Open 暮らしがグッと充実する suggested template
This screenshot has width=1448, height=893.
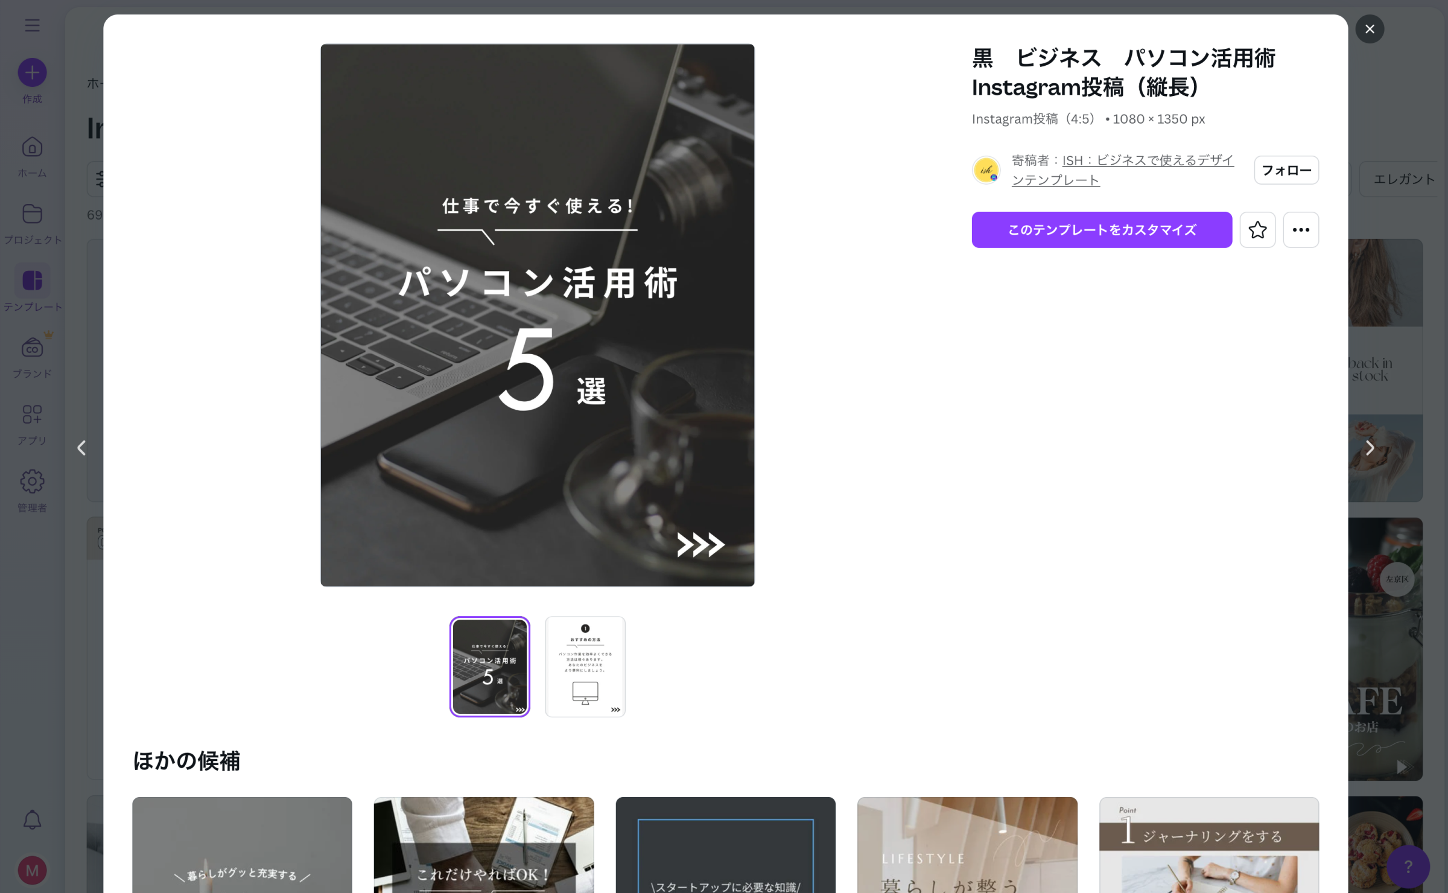pyautogui.click(x=242, y=845)
